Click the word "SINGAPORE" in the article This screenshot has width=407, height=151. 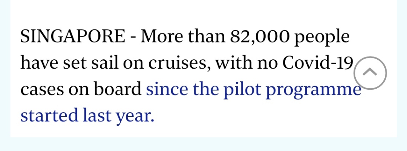click(72, 37)
